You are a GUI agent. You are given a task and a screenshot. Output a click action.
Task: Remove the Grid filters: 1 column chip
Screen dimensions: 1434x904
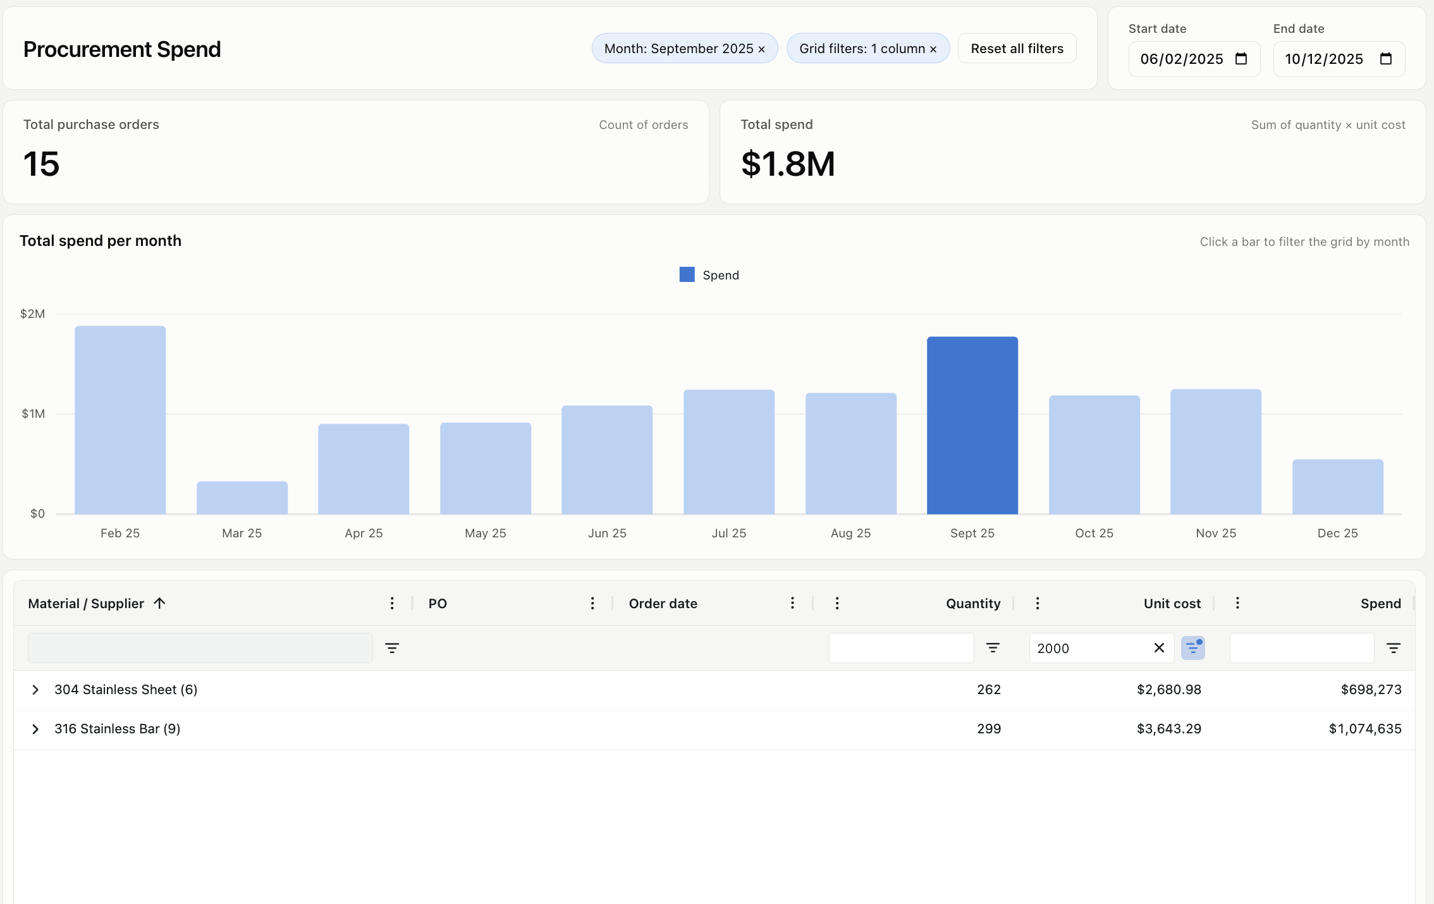(933, 49)
